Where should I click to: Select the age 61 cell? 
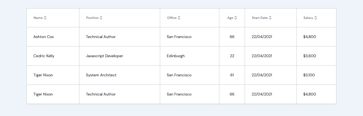[x=232, y=75]
